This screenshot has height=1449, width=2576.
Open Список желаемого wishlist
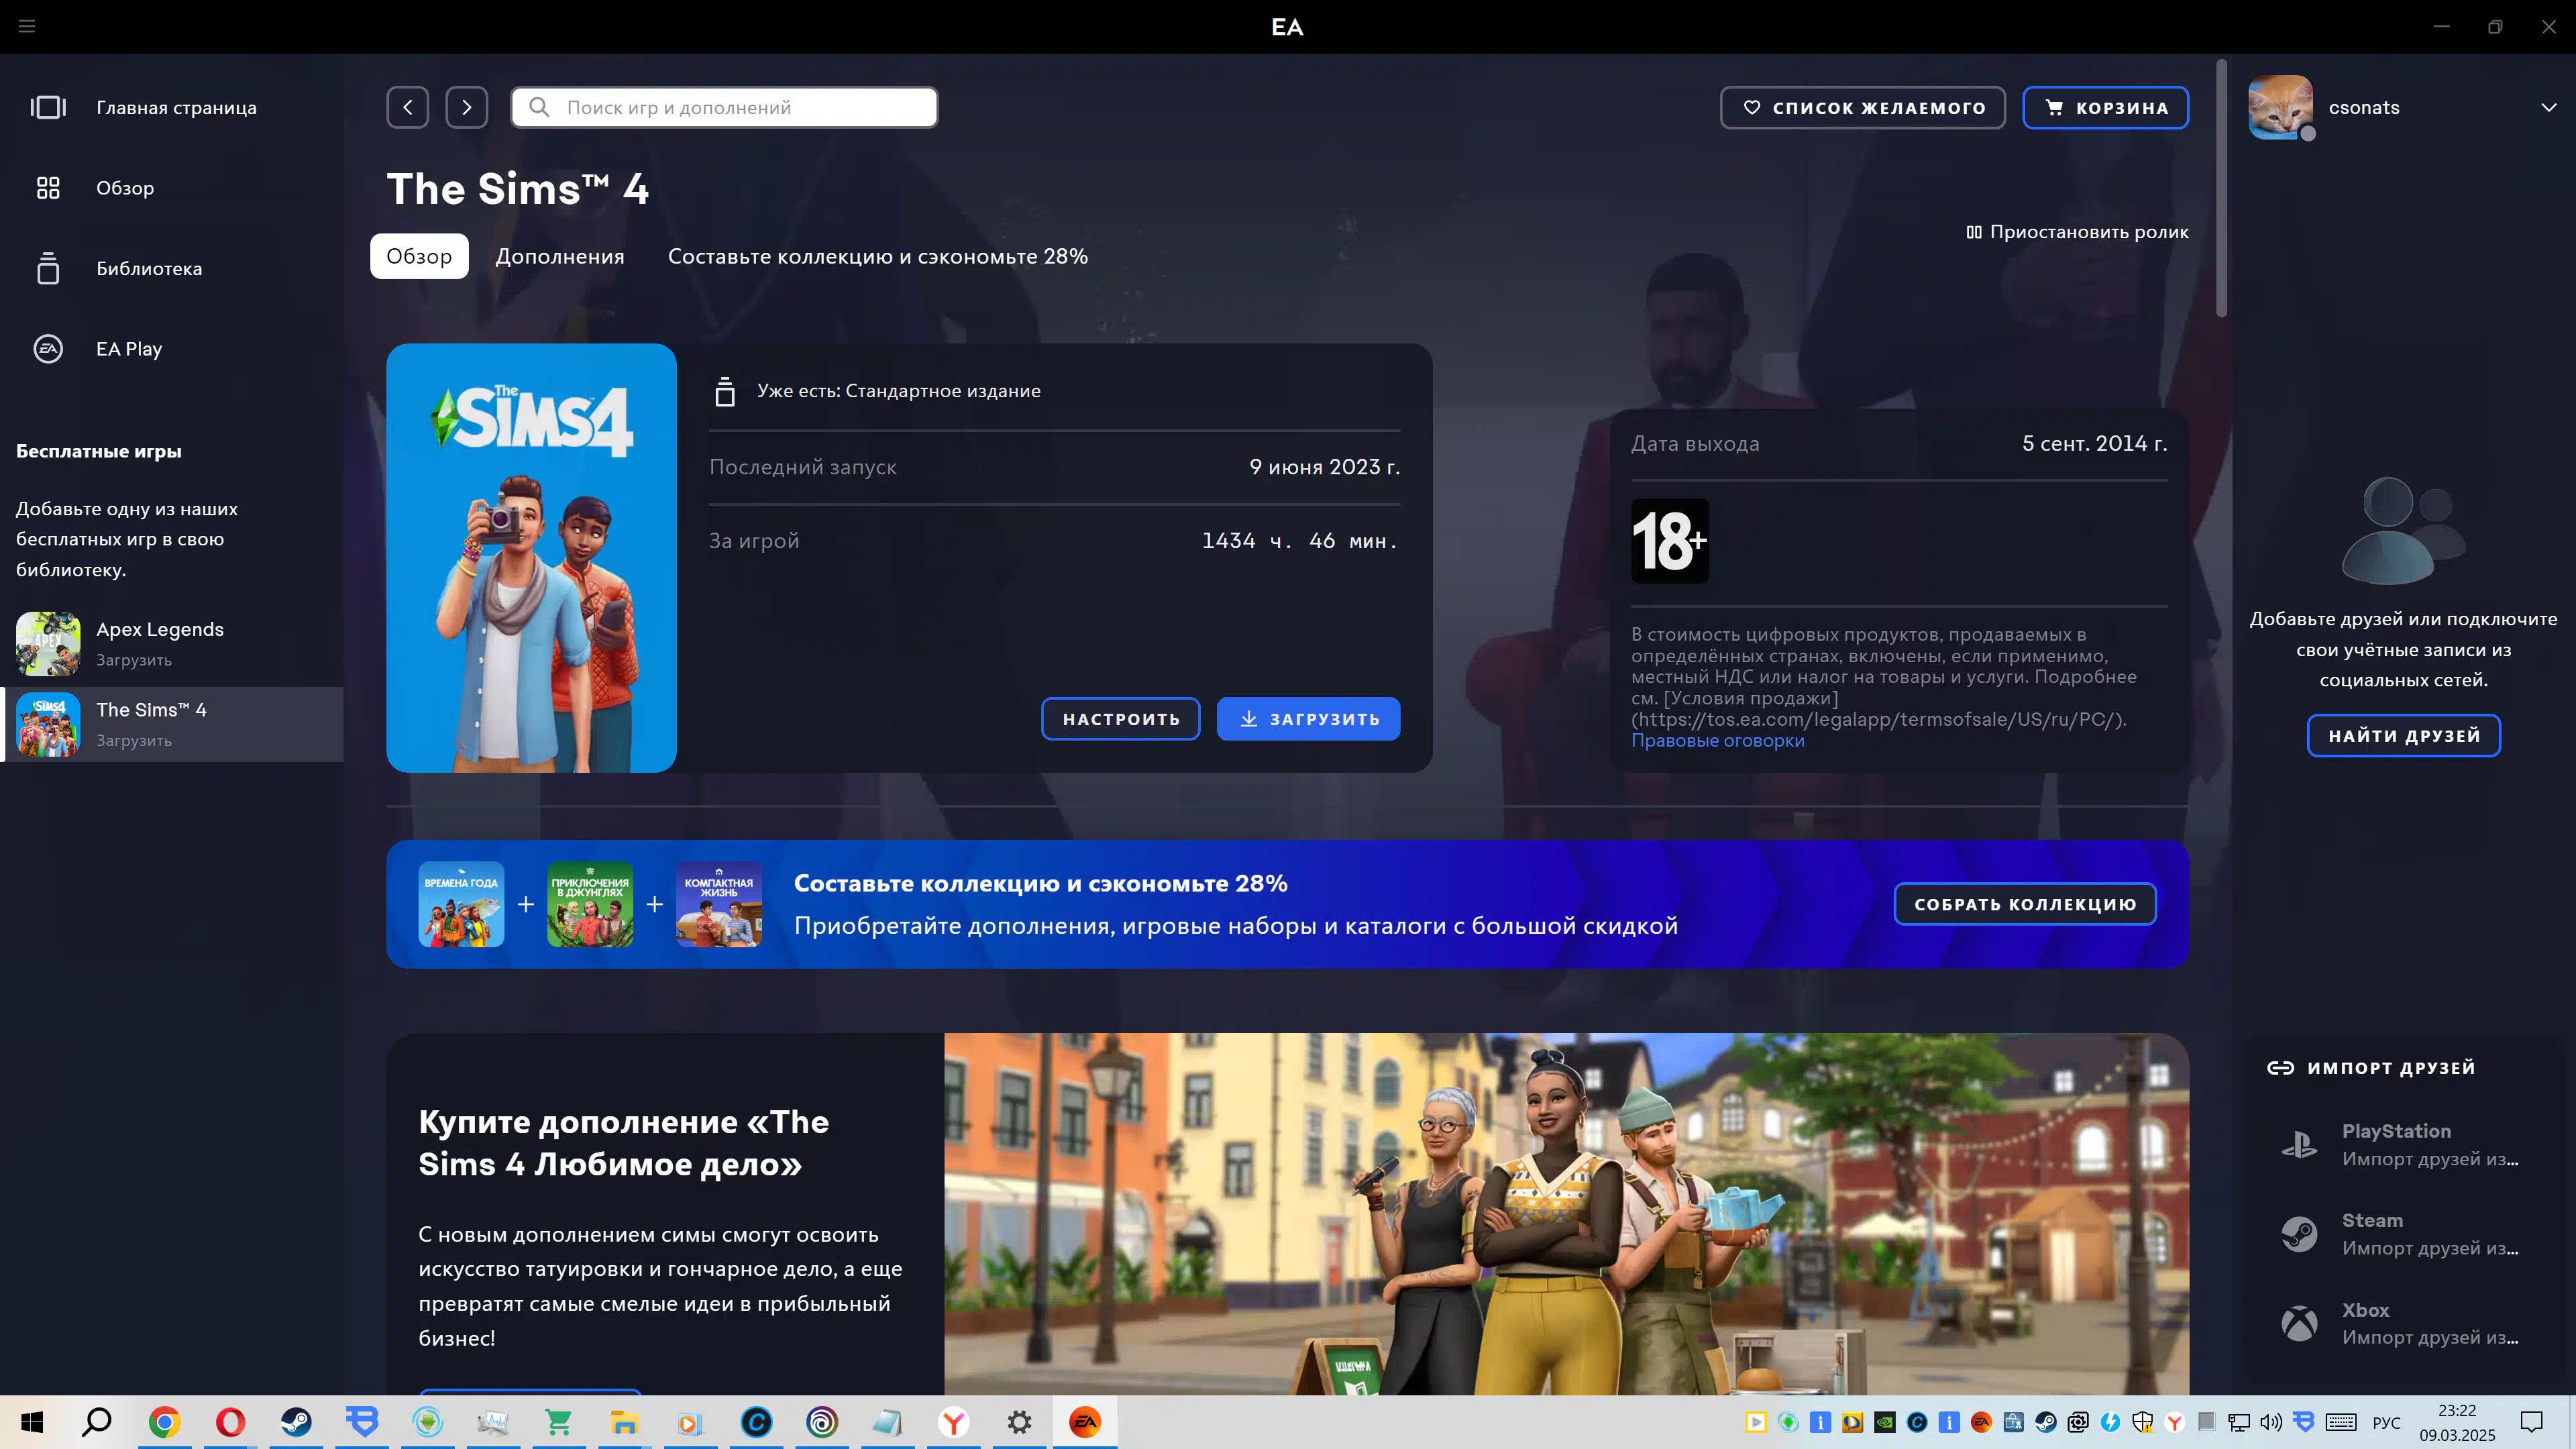coord(1863,107)
